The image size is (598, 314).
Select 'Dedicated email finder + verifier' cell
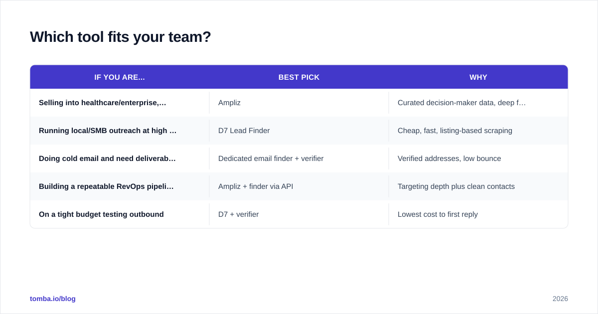point(299,158)
